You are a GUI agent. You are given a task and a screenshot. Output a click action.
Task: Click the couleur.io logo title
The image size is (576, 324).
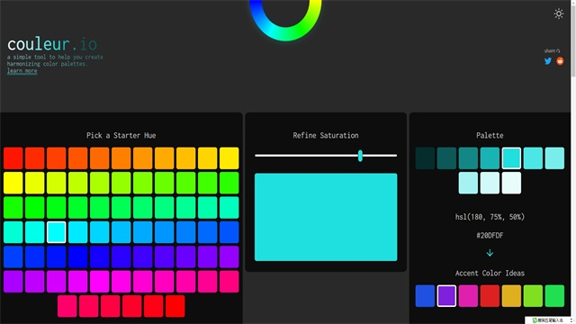[52, 44]
